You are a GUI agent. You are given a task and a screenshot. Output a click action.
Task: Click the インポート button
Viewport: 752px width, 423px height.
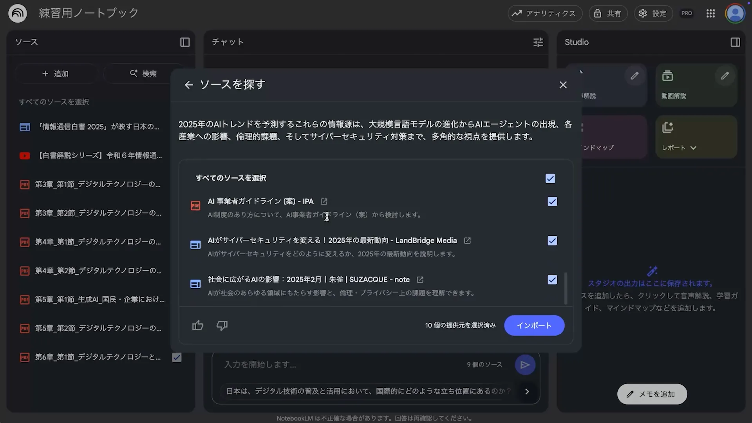click(534, 325)
